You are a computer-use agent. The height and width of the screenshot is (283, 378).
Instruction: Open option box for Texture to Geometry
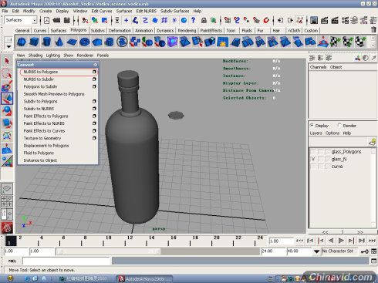point(94,138)
